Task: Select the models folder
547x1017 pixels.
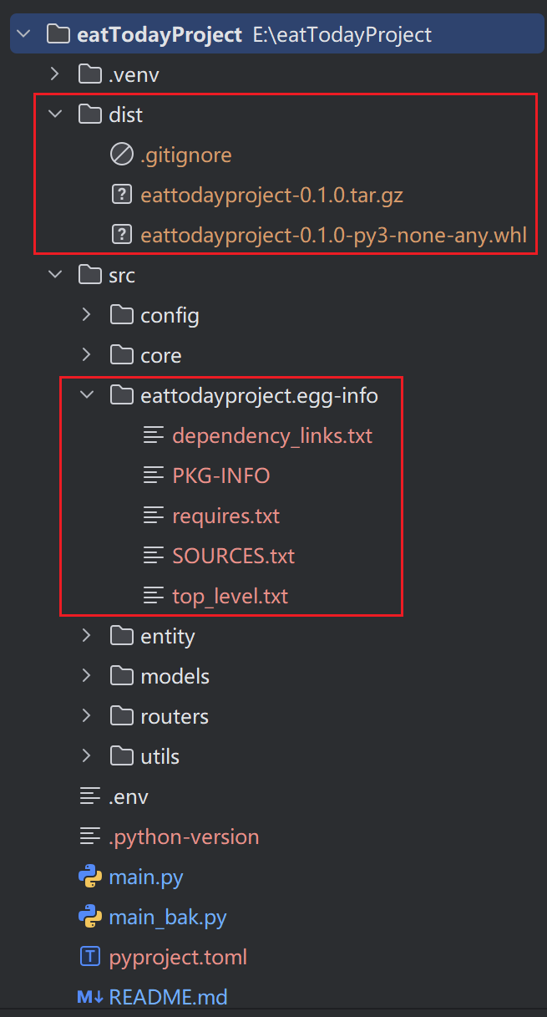Action: coord(175,676)
